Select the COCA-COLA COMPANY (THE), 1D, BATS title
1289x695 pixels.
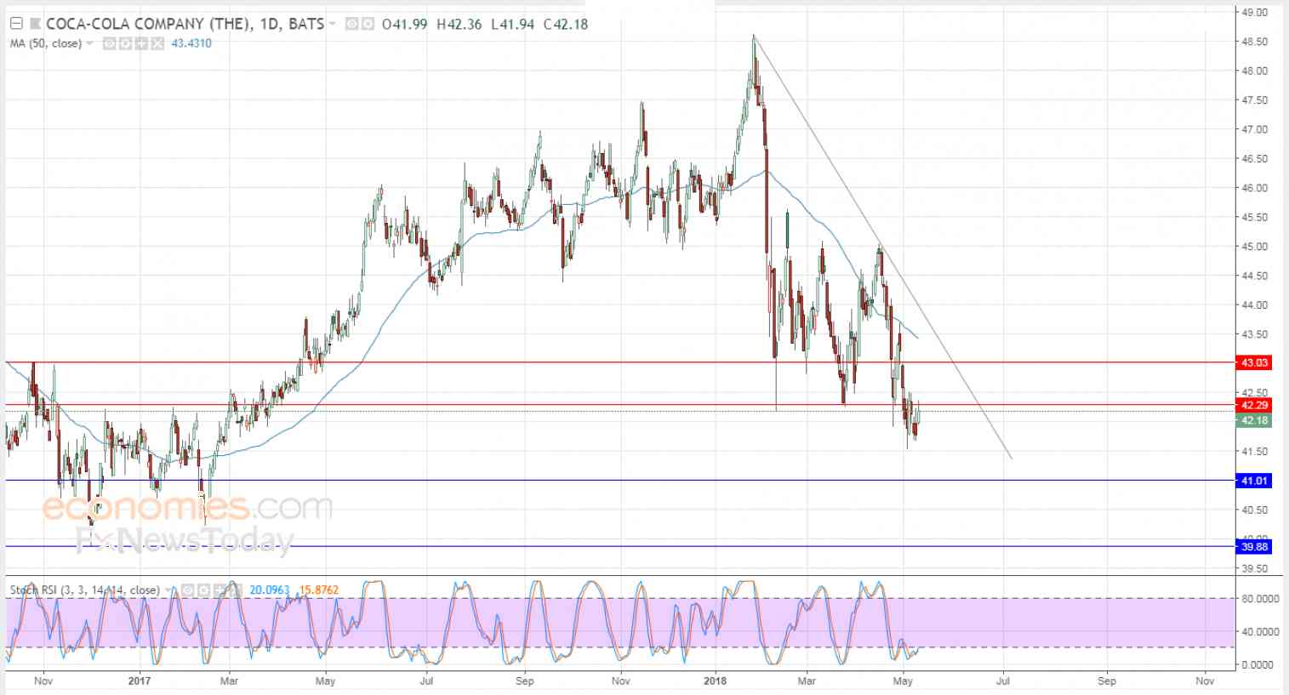pyautogui.click(x=185, y=24)
